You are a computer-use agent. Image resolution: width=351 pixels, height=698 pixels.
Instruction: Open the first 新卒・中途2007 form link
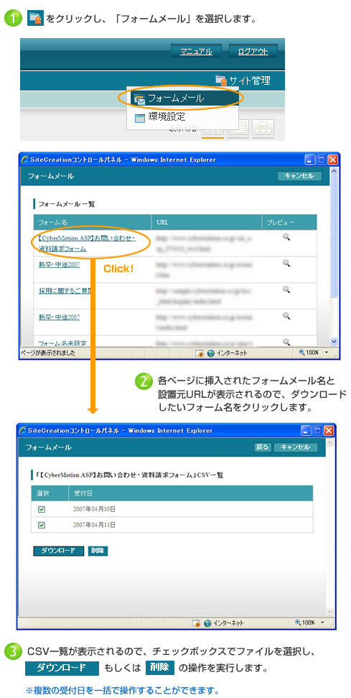coord(59,264)
